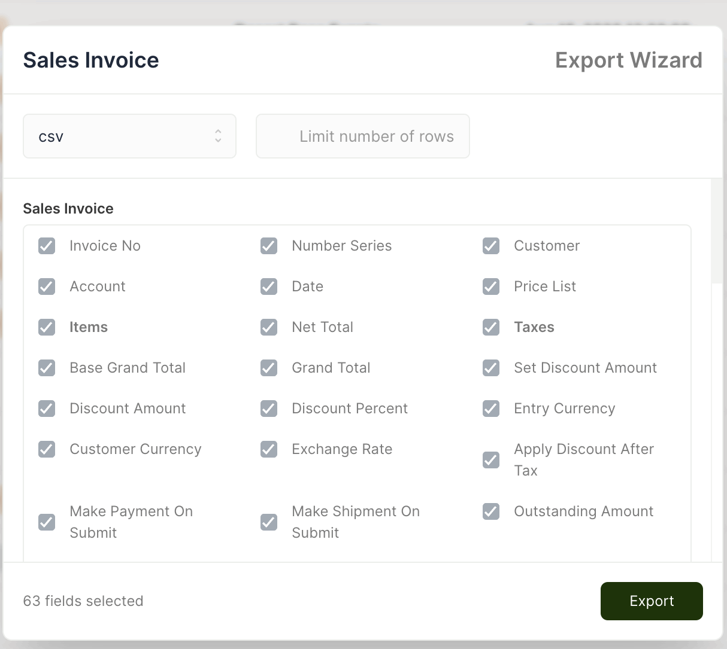
Task: Click the 'Sales Invoice' section heading
Action: tap(68, 209)
